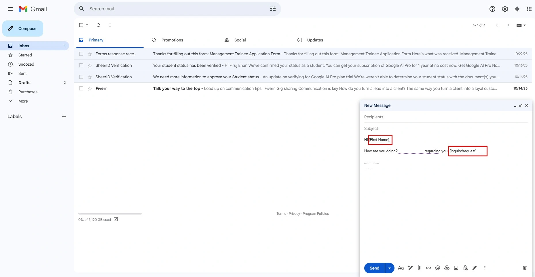Screen dimensions: 535x277
Task: Click the Recipients field
Action: point(446,117)
